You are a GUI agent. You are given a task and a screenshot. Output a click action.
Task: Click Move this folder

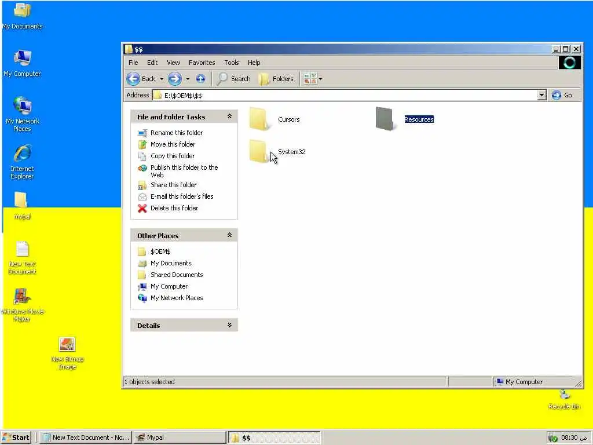173,144
